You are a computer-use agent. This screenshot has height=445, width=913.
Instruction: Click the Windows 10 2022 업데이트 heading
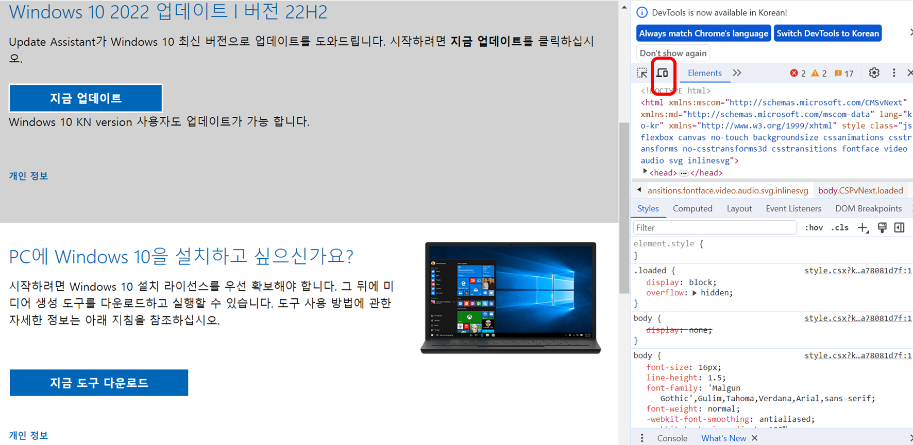[x=168, y=11]
